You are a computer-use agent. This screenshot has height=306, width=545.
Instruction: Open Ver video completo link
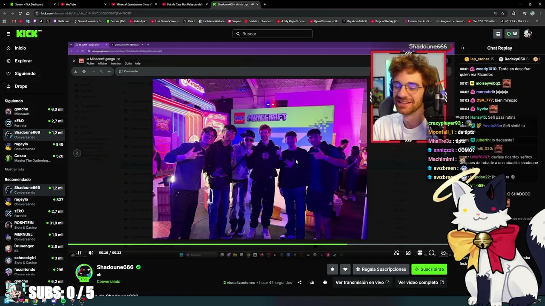point(421,282)
